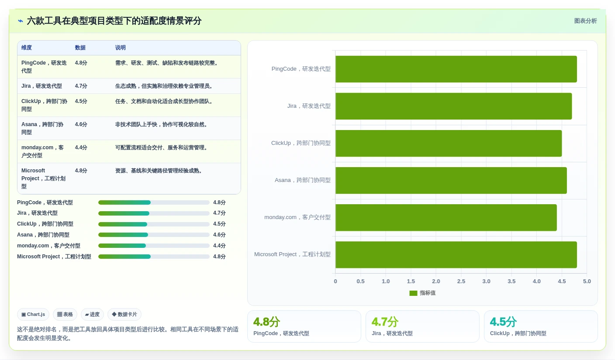Select the table cell ClickUp，跨部门协同型
Image resolution: width=615 pixels, height=360 pixels.
pyautogui.click(x=44, y=105)
